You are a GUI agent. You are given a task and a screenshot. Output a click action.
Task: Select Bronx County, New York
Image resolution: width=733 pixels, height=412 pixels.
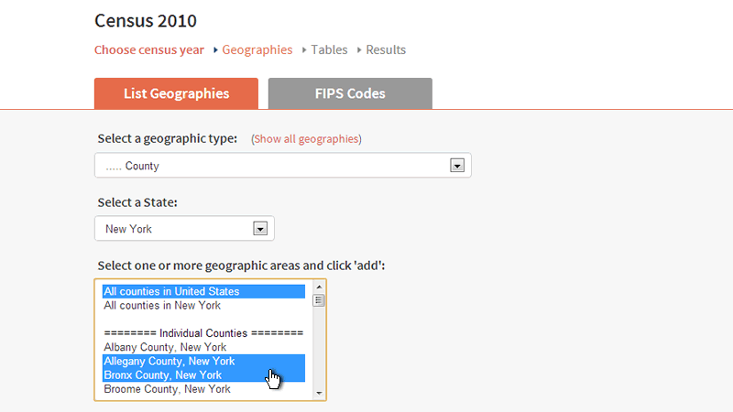coord(203,375)
